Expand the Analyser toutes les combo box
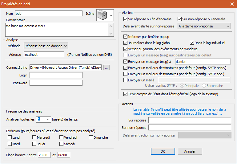The width and height of the screenshot is (237, 164). pos(48,119)
